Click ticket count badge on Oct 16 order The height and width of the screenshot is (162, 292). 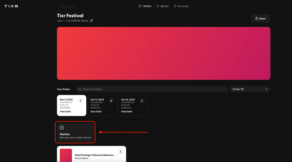click(142, 101)
